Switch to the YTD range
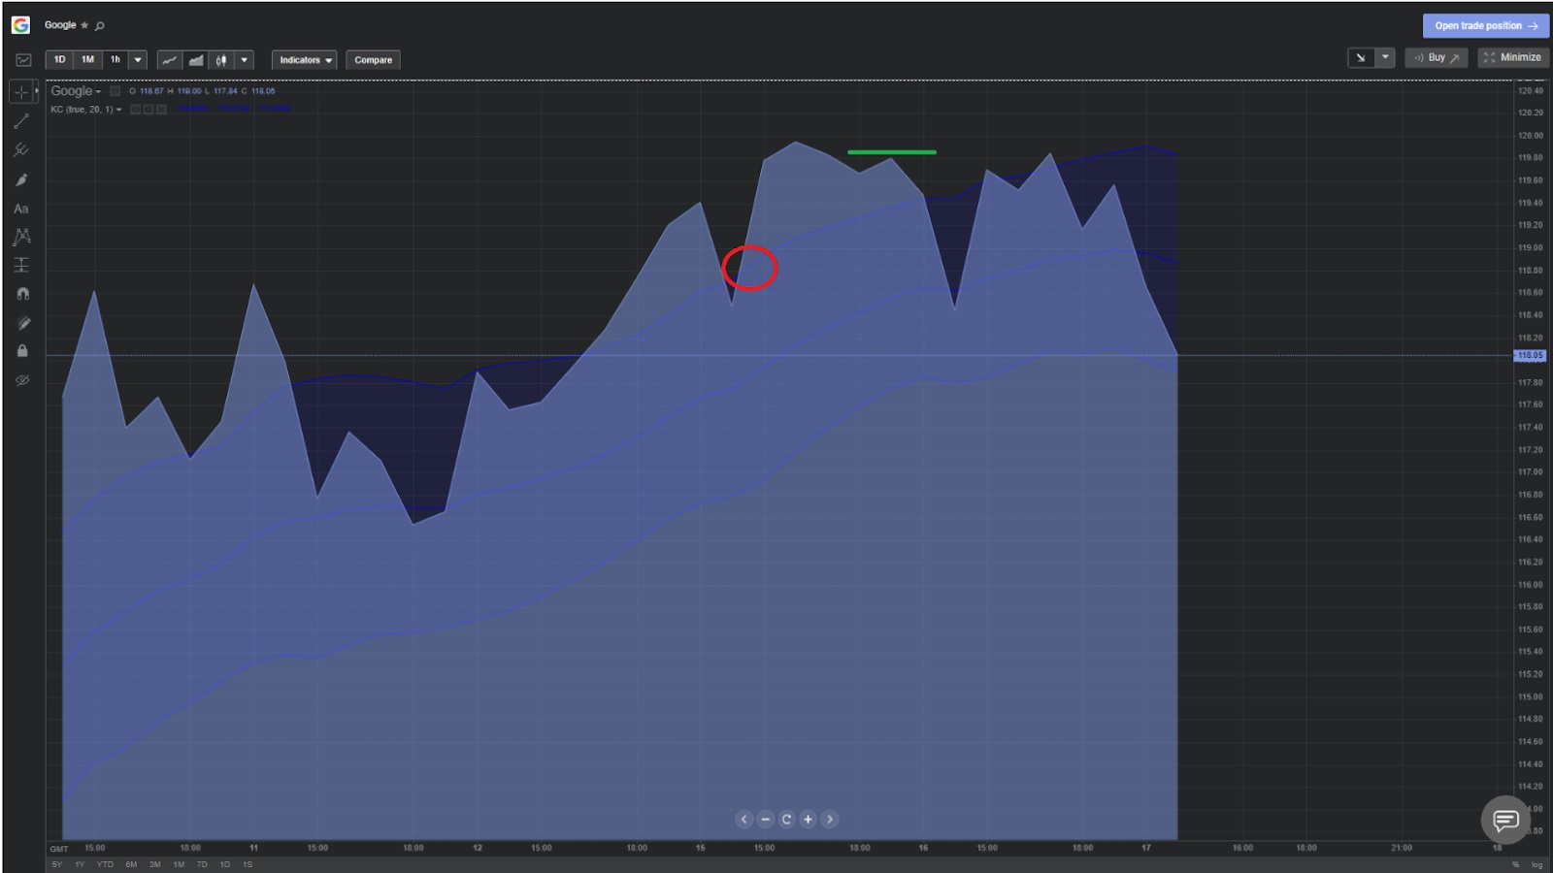Viewport: 1553px width, 873px height. coord(105,864)
